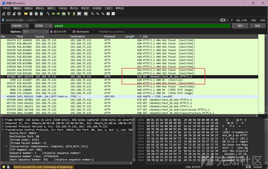
Task: Jump to the last packet
Action: [x=74, y=13]
